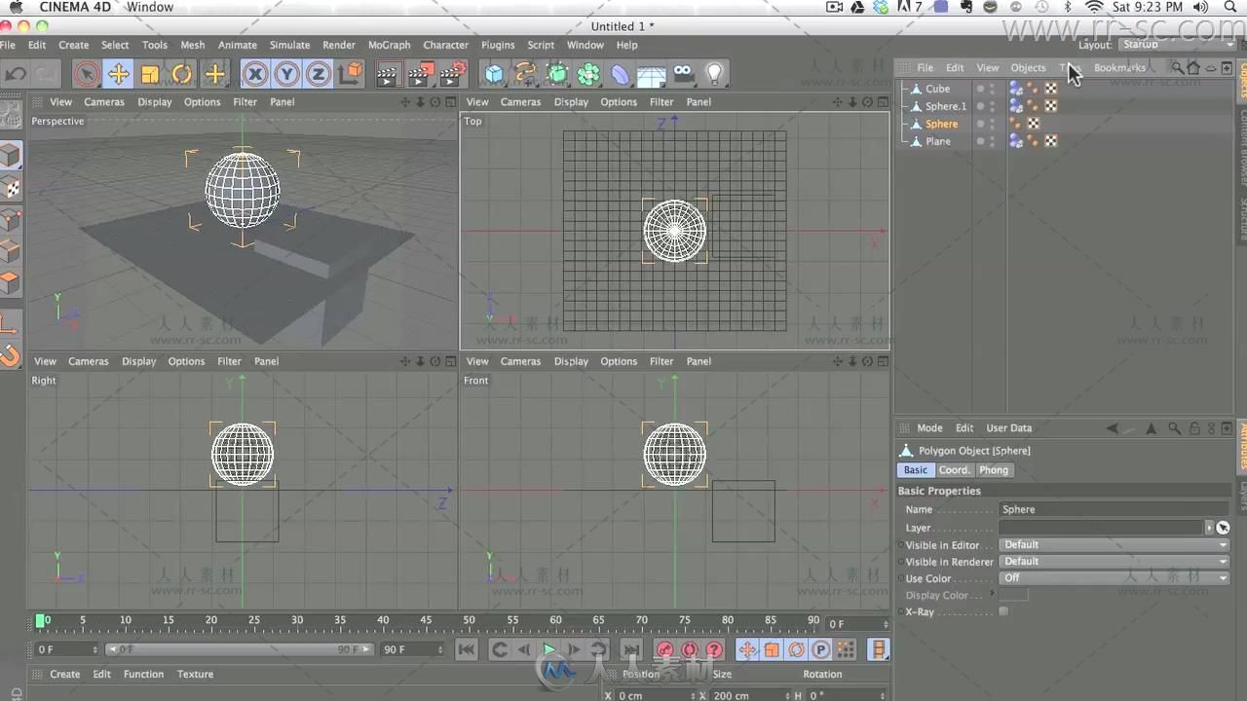Switch the coordinate system icon
The width and height of the screenshot is (1247, 701).
[x=352, y=74]
